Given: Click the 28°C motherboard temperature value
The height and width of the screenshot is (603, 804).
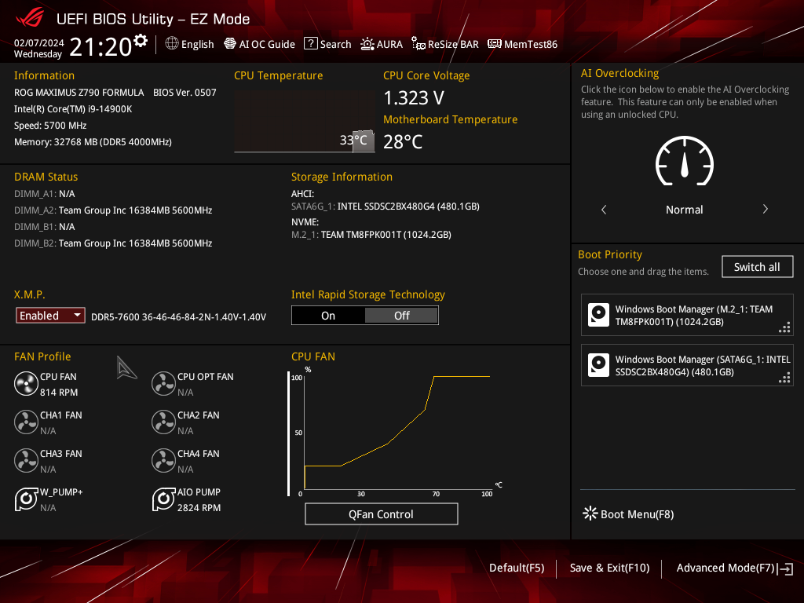Looking at the screenshot, I should 403,141.
